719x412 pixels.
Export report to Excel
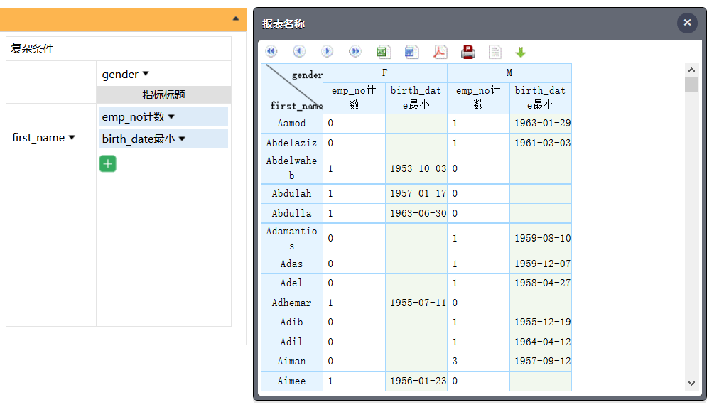tap(383, 52)
